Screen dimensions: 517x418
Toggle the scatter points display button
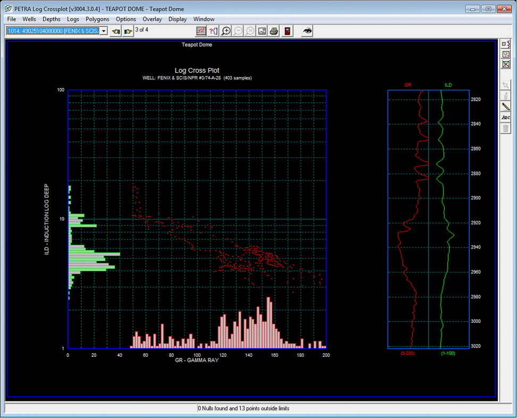506,54
